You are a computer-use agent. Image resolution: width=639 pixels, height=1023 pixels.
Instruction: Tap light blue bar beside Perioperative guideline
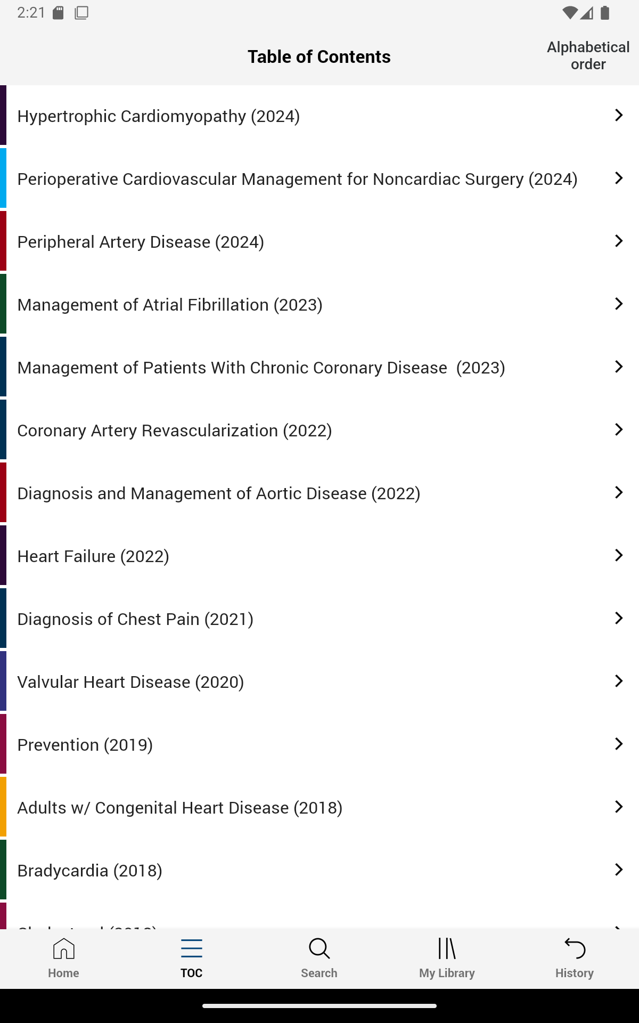[x=3, y=178]
